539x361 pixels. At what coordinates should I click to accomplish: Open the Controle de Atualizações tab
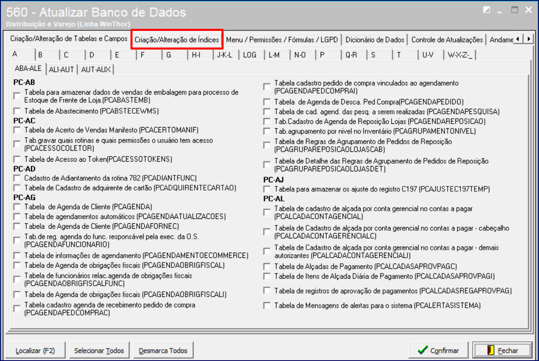coord(447,40)
